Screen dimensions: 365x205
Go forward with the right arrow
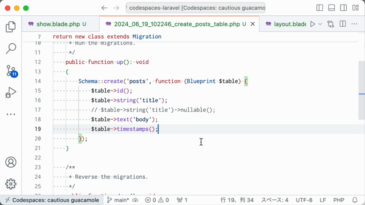(x=116, y=8)
